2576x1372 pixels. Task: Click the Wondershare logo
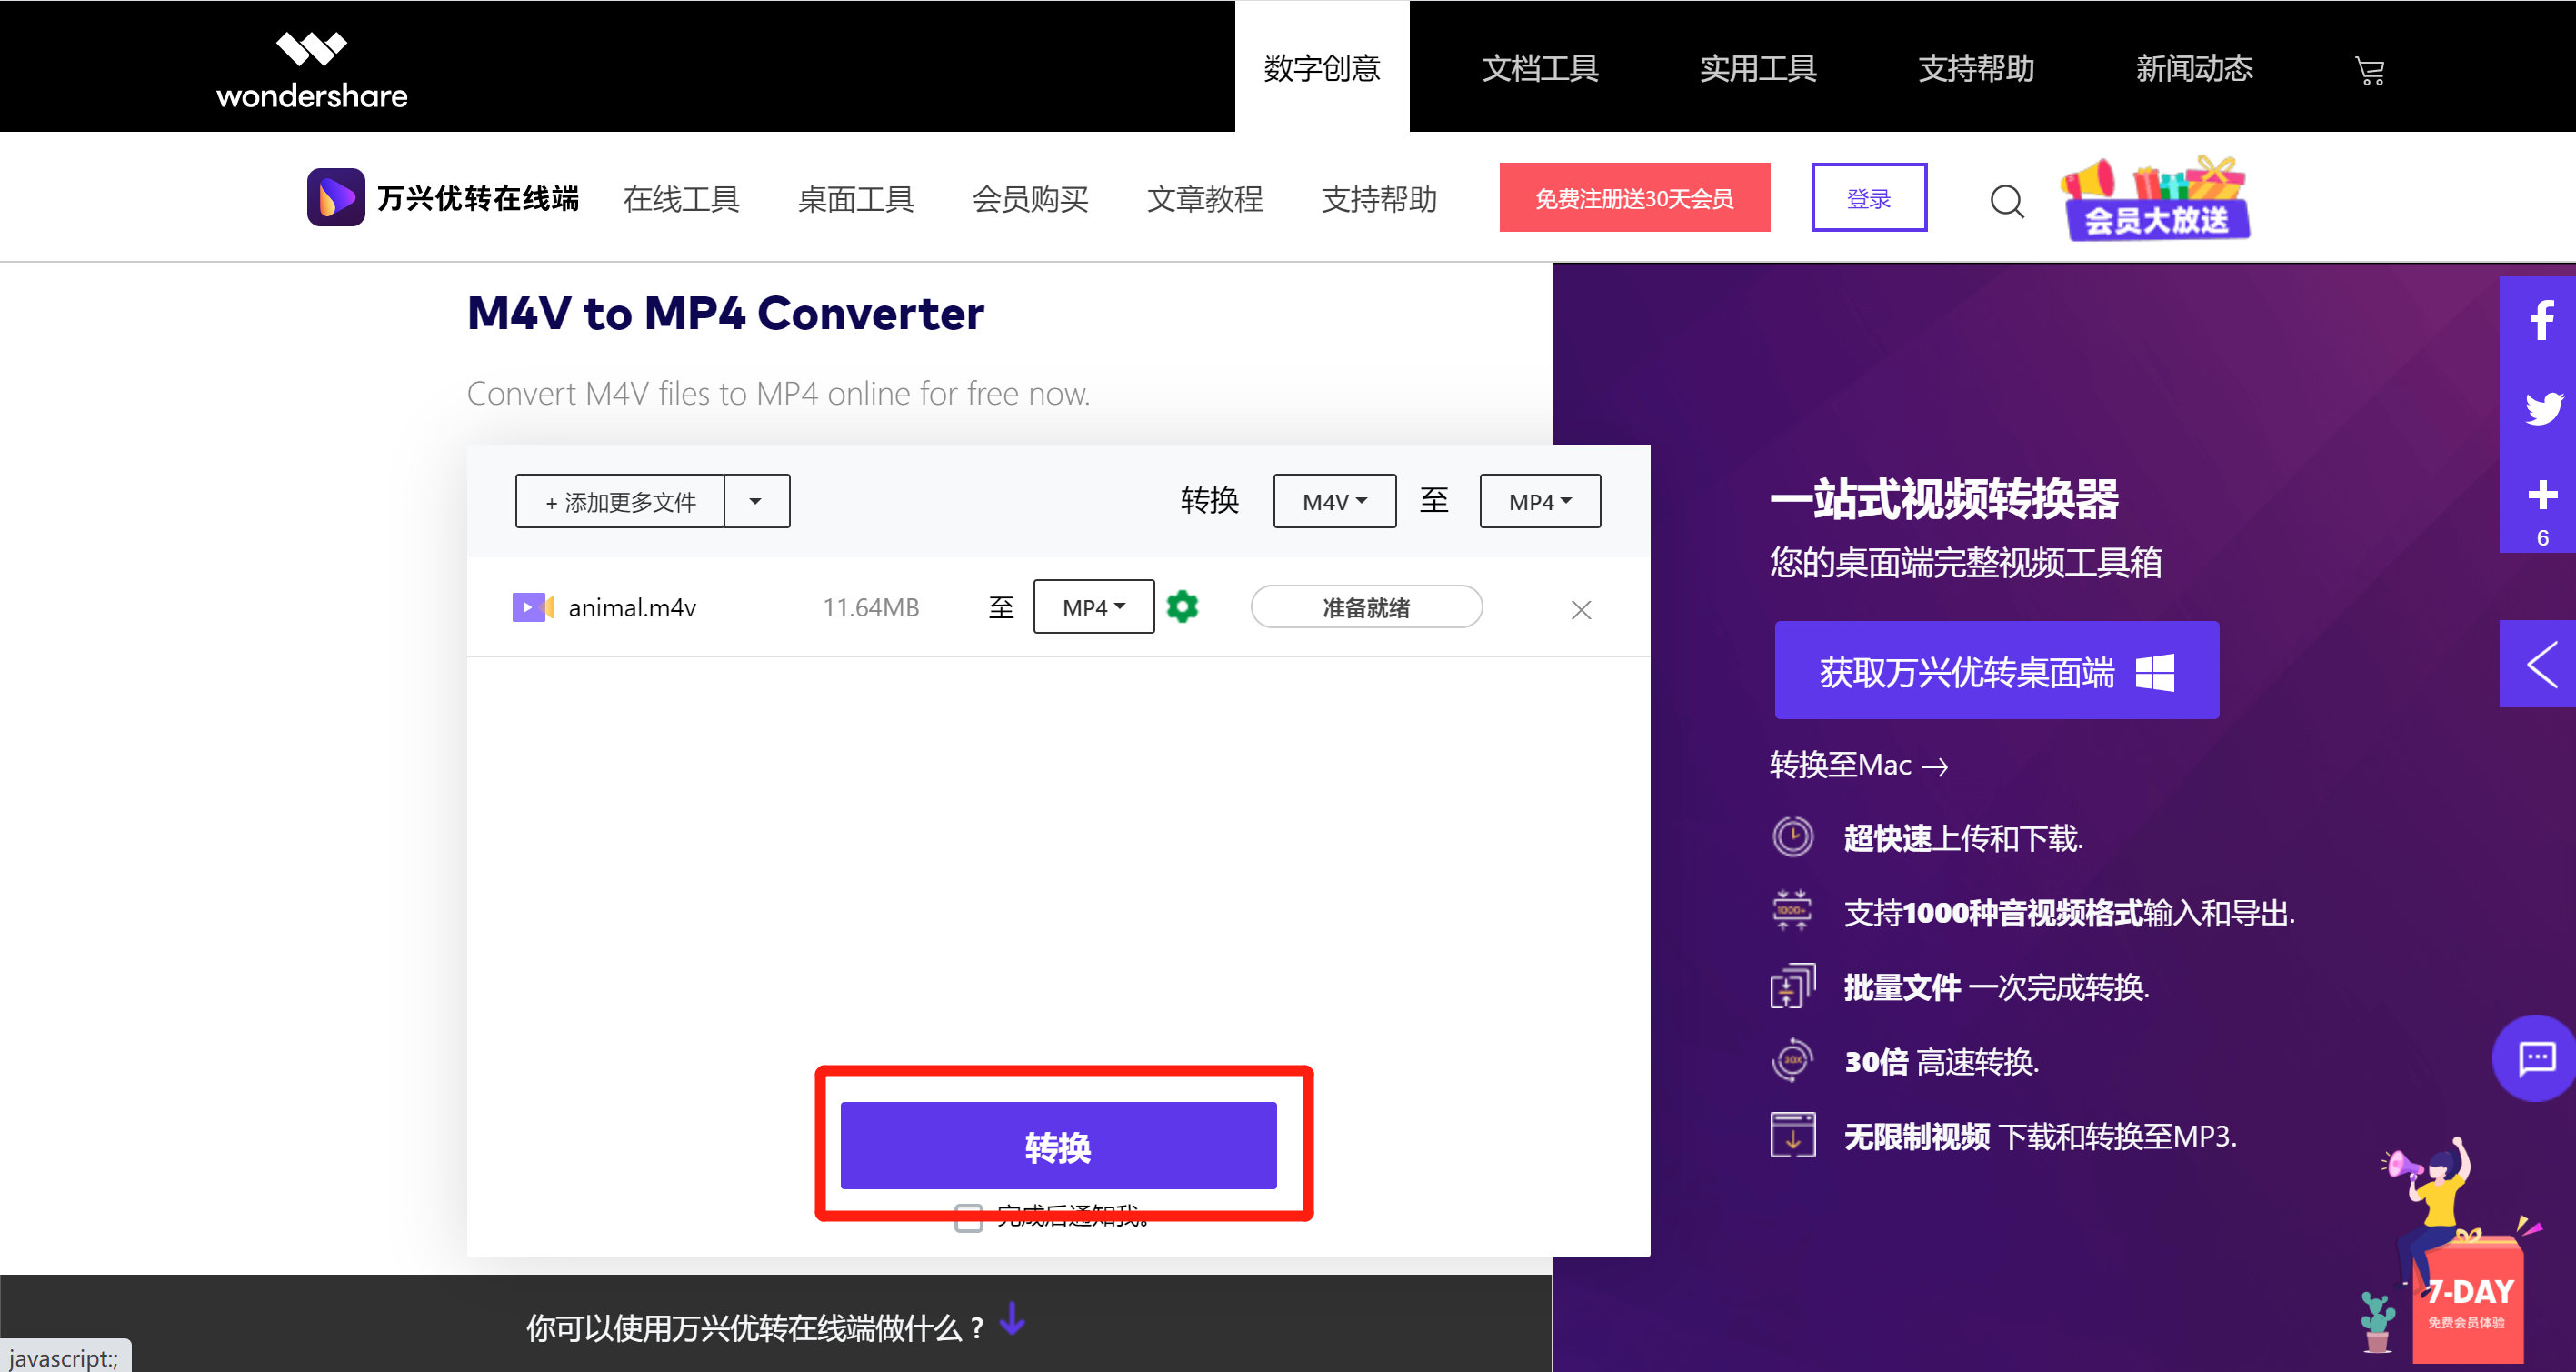(311, 66)
